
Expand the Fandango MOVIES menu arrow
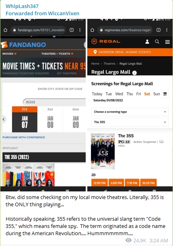pyautogui.click(x=15, y=54)
